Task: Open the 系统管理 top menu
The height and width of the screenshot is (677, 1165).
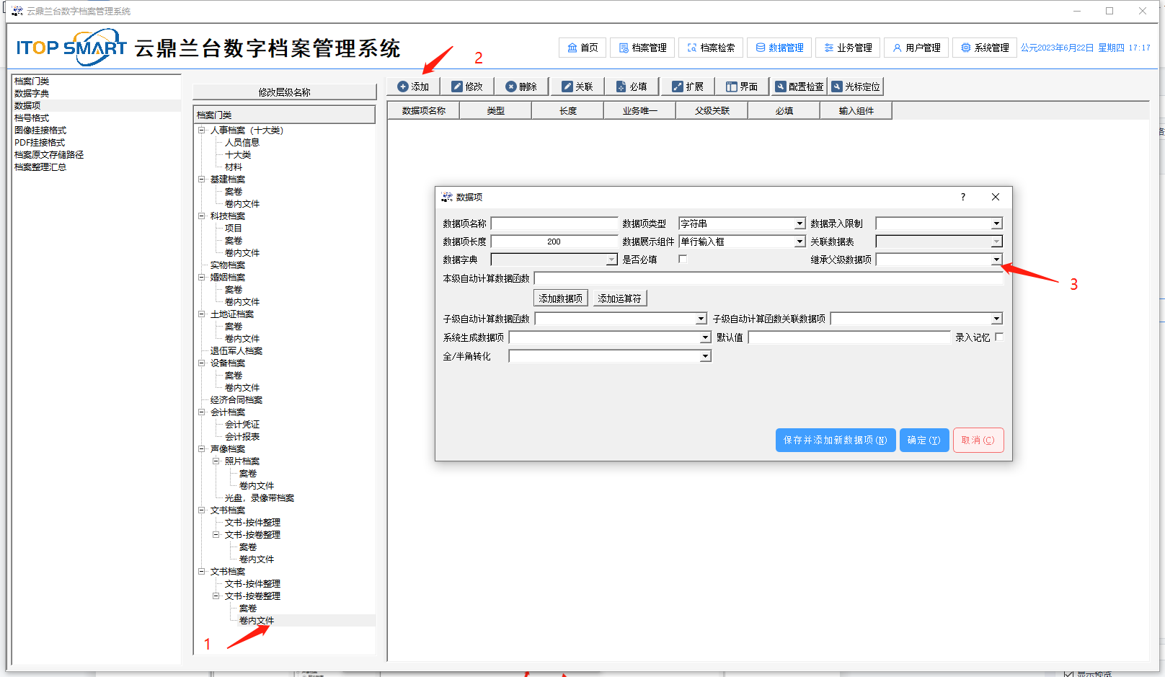Action: click(x=985, y=48)
